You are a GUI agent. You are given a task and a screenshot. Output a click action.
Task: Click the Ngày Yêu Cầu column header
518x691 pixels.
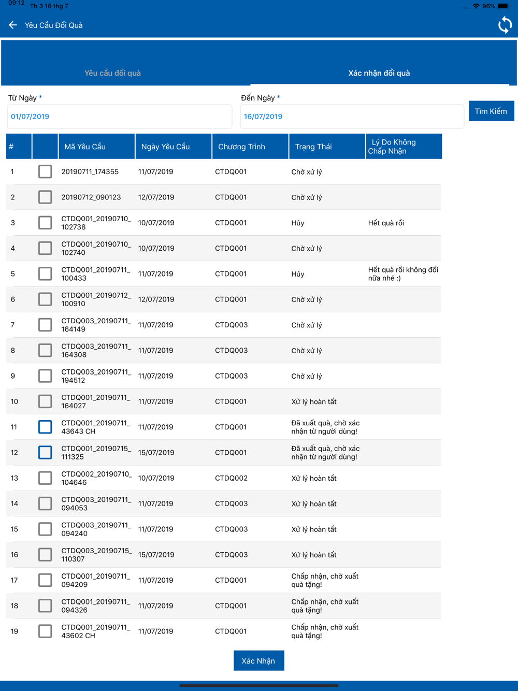(x=174, y=146)
